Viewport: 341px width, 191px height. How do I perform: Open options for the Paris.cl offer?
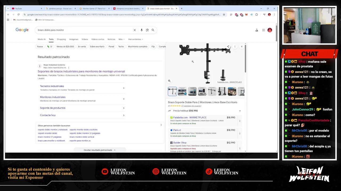click(x=240, y=134)
